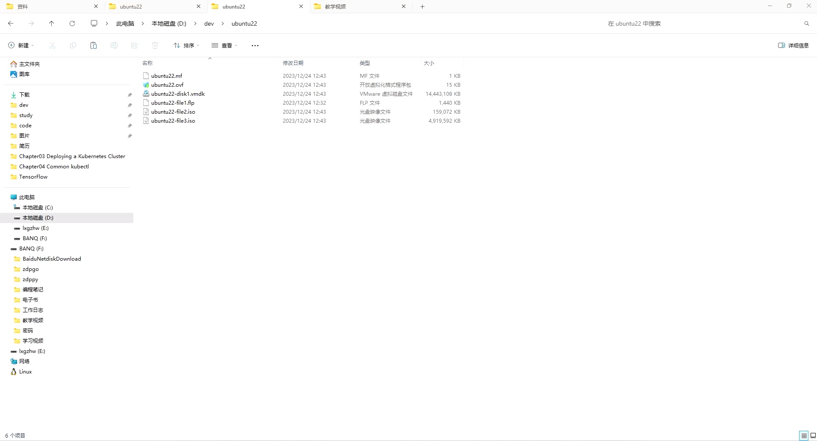
Task: Expand the 排序 sort options dropdown
Action: (x=186, y=45)
